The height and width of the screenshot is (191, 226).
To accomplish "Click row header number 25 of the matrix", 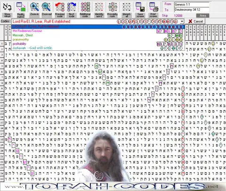I will point(2,179).
